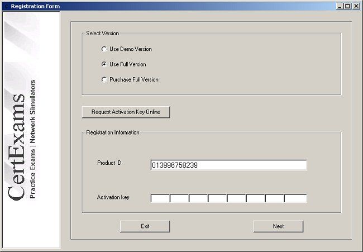Maximize the Registration Form window
The image size is (363, 252).
pos(348,6)
